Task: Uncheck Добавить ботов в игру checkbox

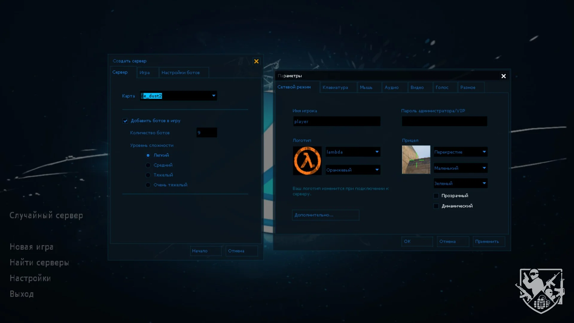Action: click(125, 121)
